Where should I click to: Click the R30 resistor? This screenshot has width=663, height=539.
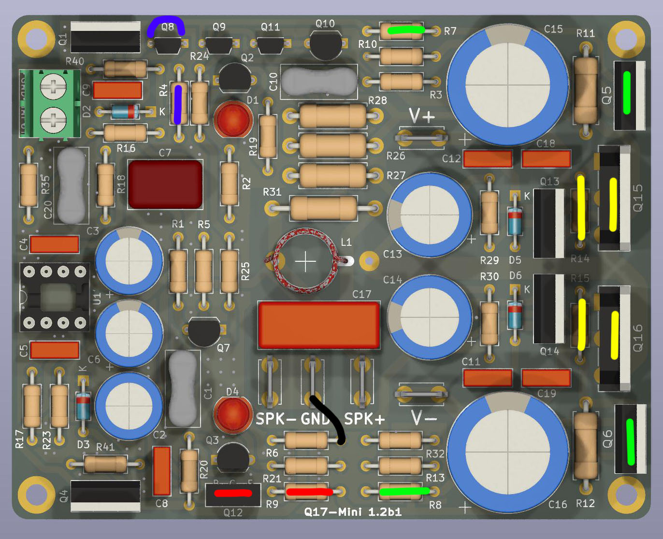pyautogui.click(x=490, y=323)
